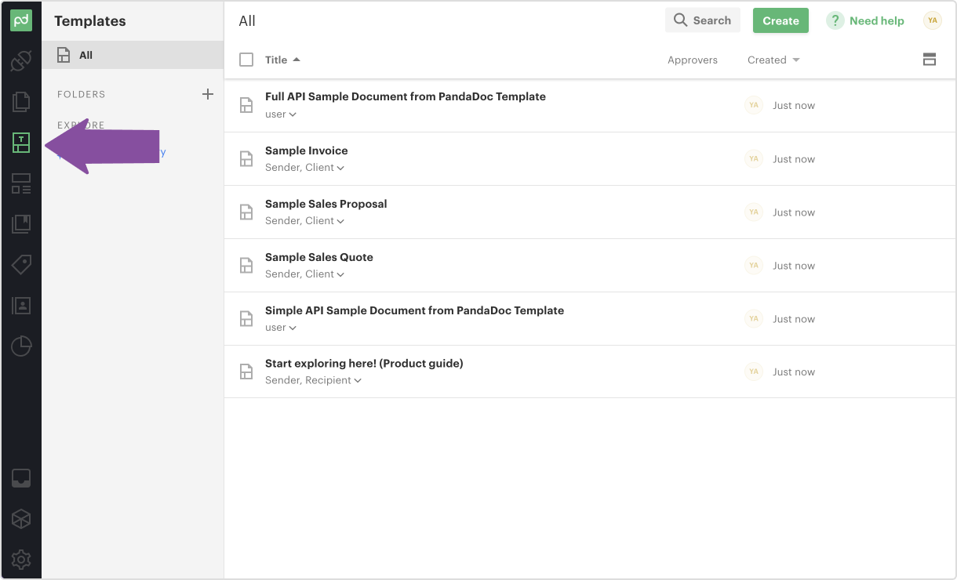Expand Sender, Client roles under Sample Invoice
Viewport: 957px width, 580px height.
click(305, 168)
